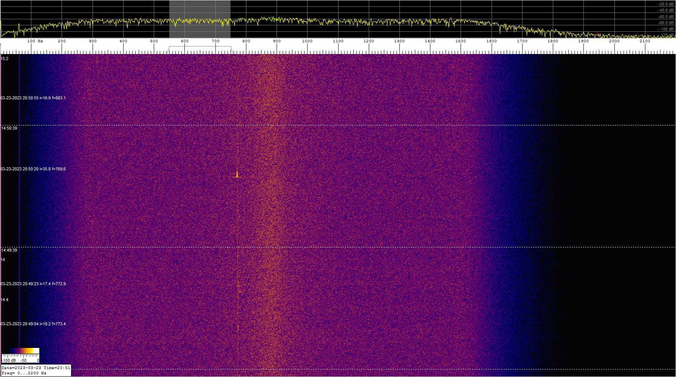Click the color palette gradient bar
The height and width of the screenshot is (377, 676).
click(20, 351)
